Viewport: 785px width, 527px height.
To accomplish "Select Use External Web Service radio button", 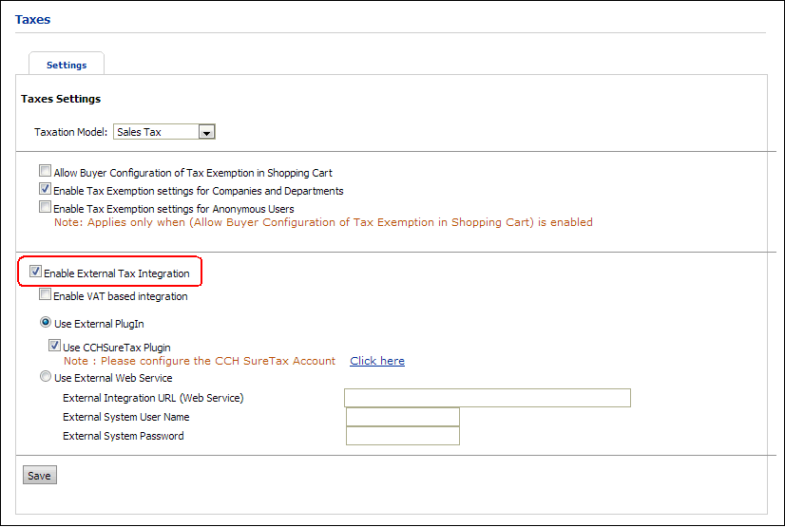I will click(x=46, y=377).
